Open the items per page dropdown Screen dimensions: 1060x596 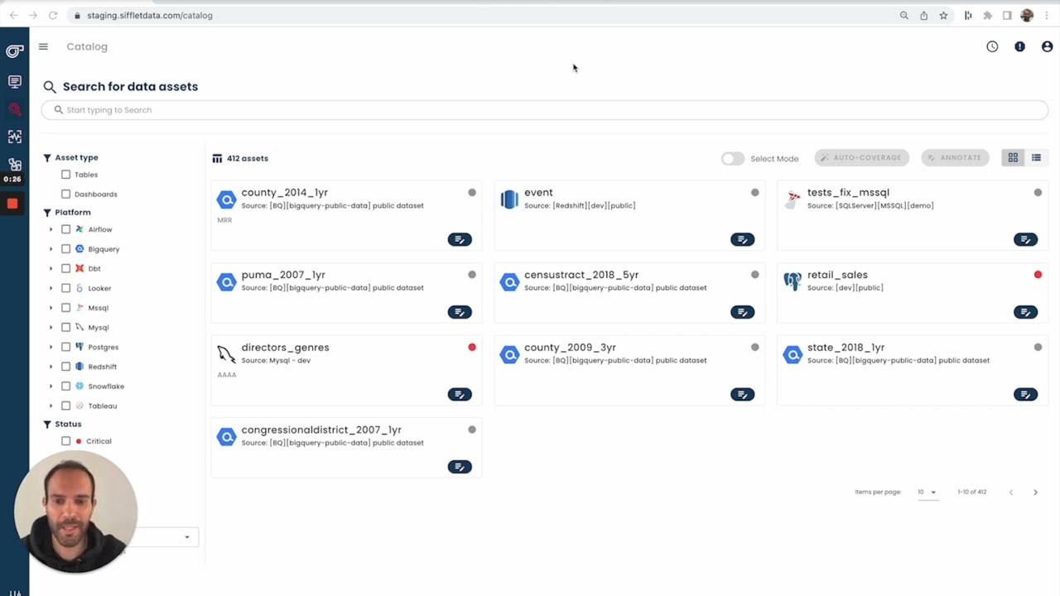tap(927, 493)
